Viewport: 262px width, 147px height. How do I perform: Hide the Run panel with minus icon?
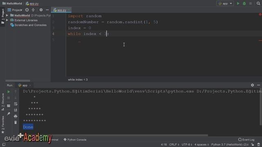tap(258, 85)
